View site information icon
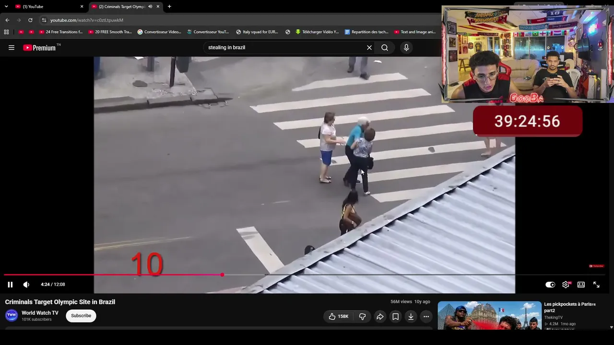 coord(44,20)
